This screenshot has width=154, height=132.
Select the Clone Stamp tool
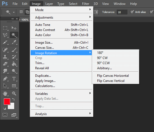click(x=5, y=57)
